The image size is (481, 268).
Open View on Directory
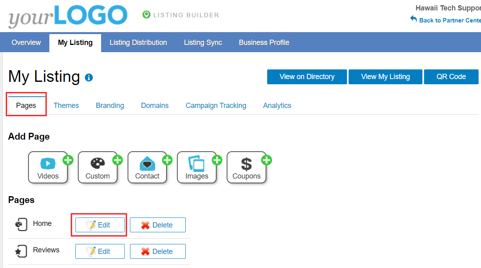[x=307, y=77]
